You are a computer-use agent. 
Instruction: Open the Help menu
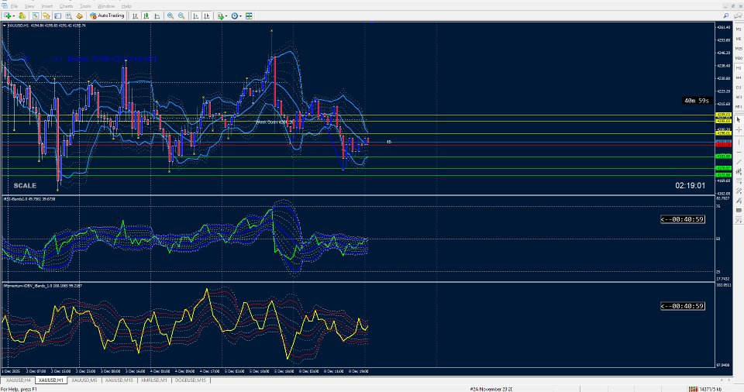[x=126, y=6]
